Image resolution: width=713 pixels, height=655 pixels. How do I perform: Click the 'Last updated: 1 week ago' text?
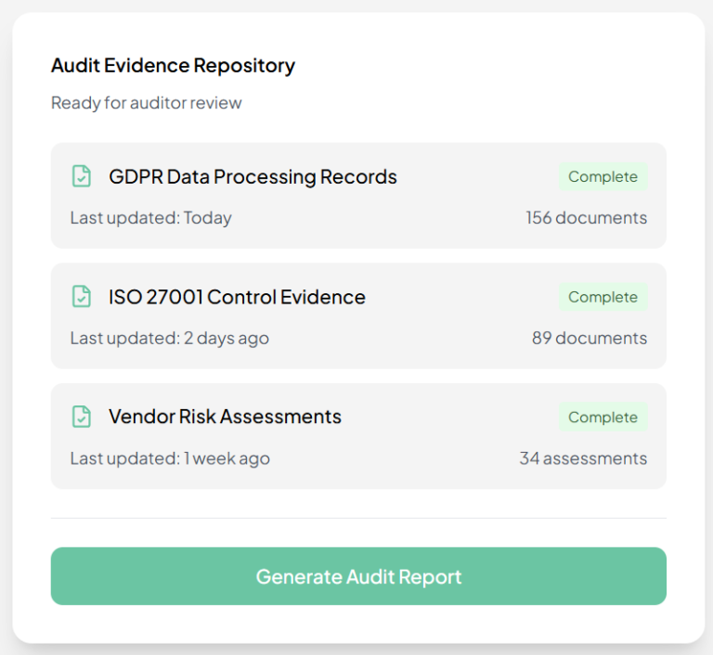click(x=170, y=458)
